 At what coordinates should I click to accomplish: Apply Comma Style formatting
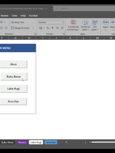(x=52, y=28)
